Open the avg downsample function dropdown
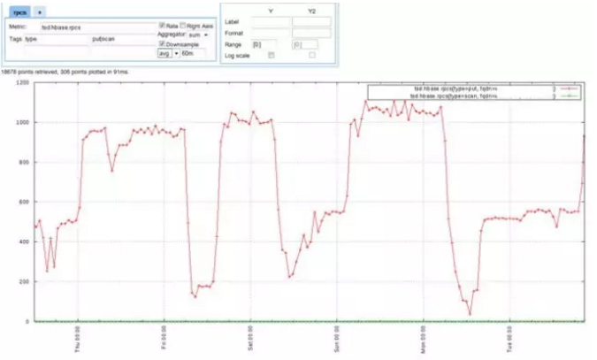Image resolution: width=597 pixels, height=360 pixels. click(168, 53)
